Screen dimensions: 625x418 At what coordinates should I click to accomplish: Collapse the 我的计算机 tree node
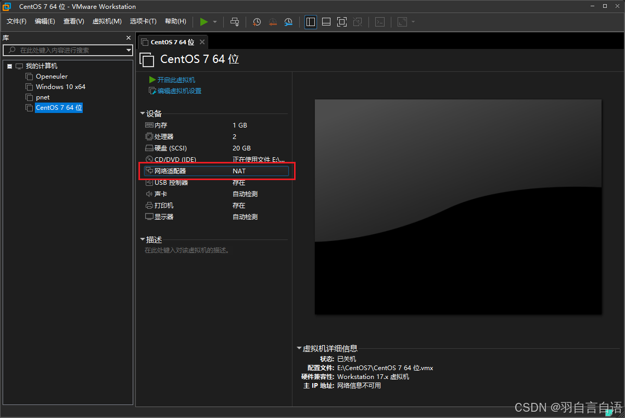(9, 66)
